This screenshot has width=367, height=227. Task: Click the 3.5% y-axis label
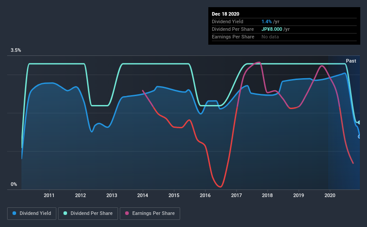tap(16, 50)
